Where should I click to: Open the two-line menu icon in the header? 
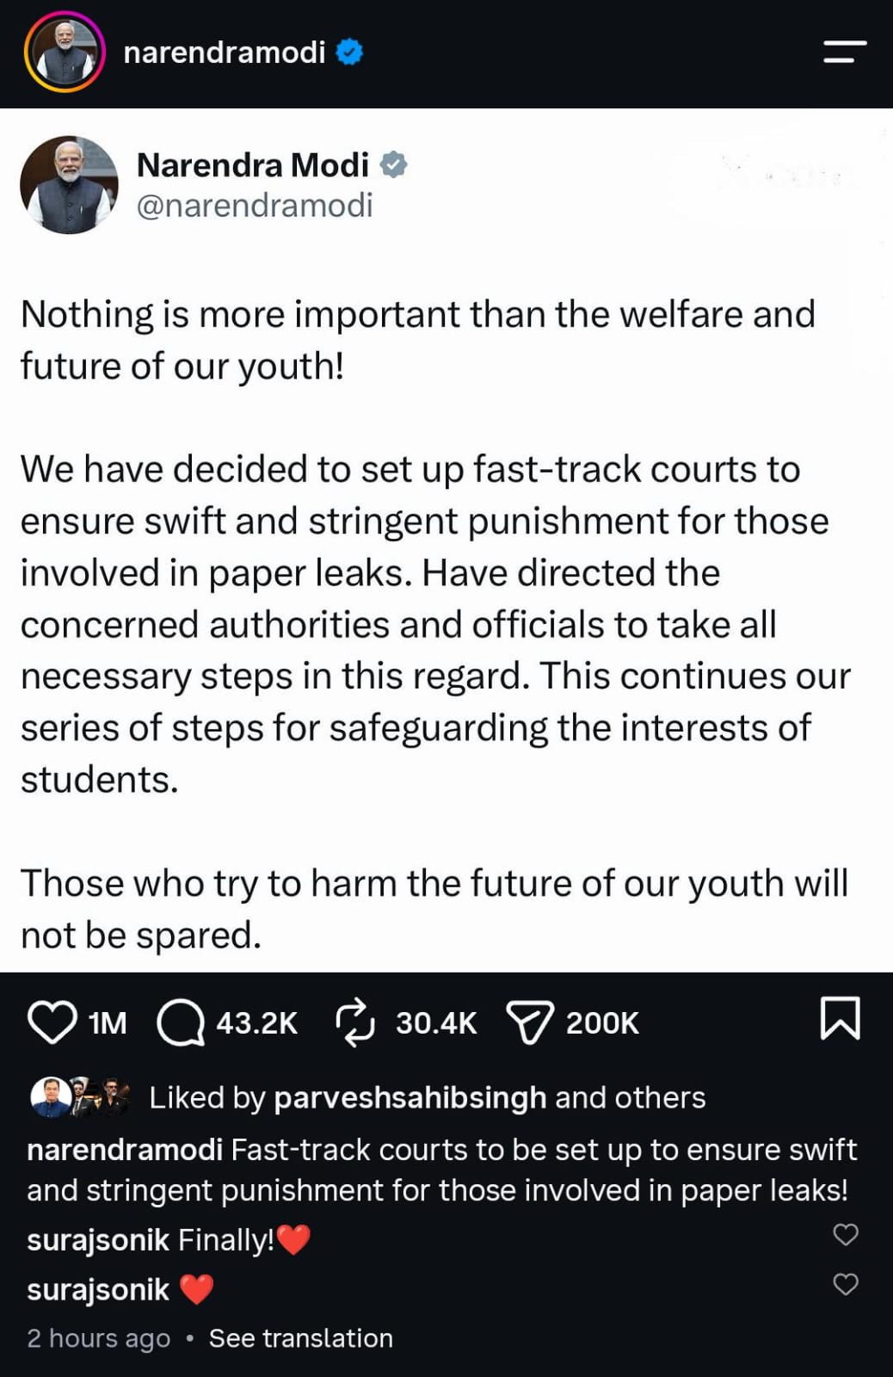844,52
